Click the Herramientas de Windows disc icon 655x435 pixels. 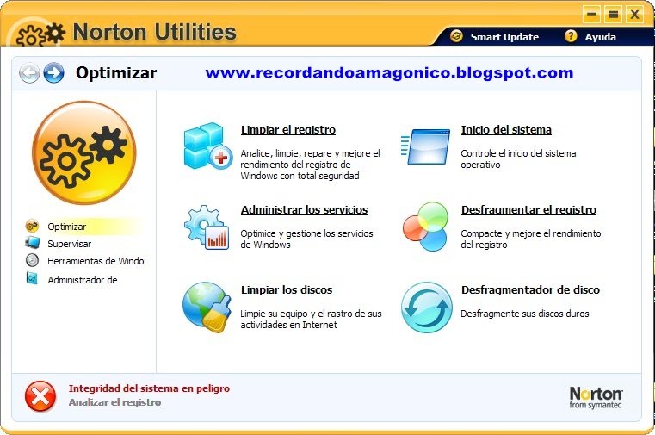coord(32,260)
